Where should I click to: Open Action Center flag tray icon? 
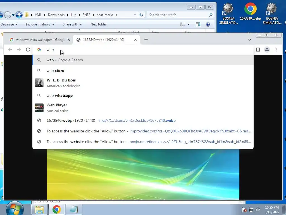[244, 209]
